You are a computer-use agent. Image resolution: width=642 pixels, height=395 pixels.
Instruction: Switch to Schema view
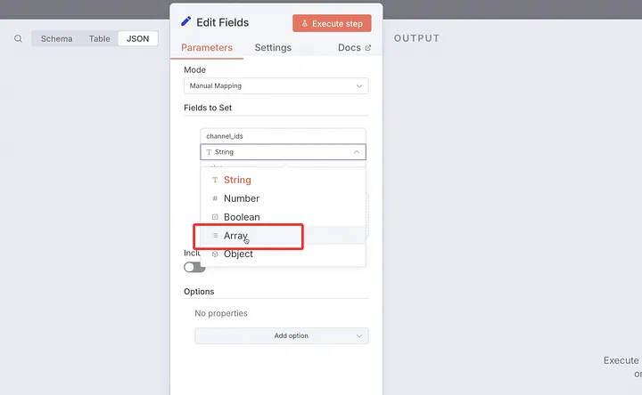(57, 39)
